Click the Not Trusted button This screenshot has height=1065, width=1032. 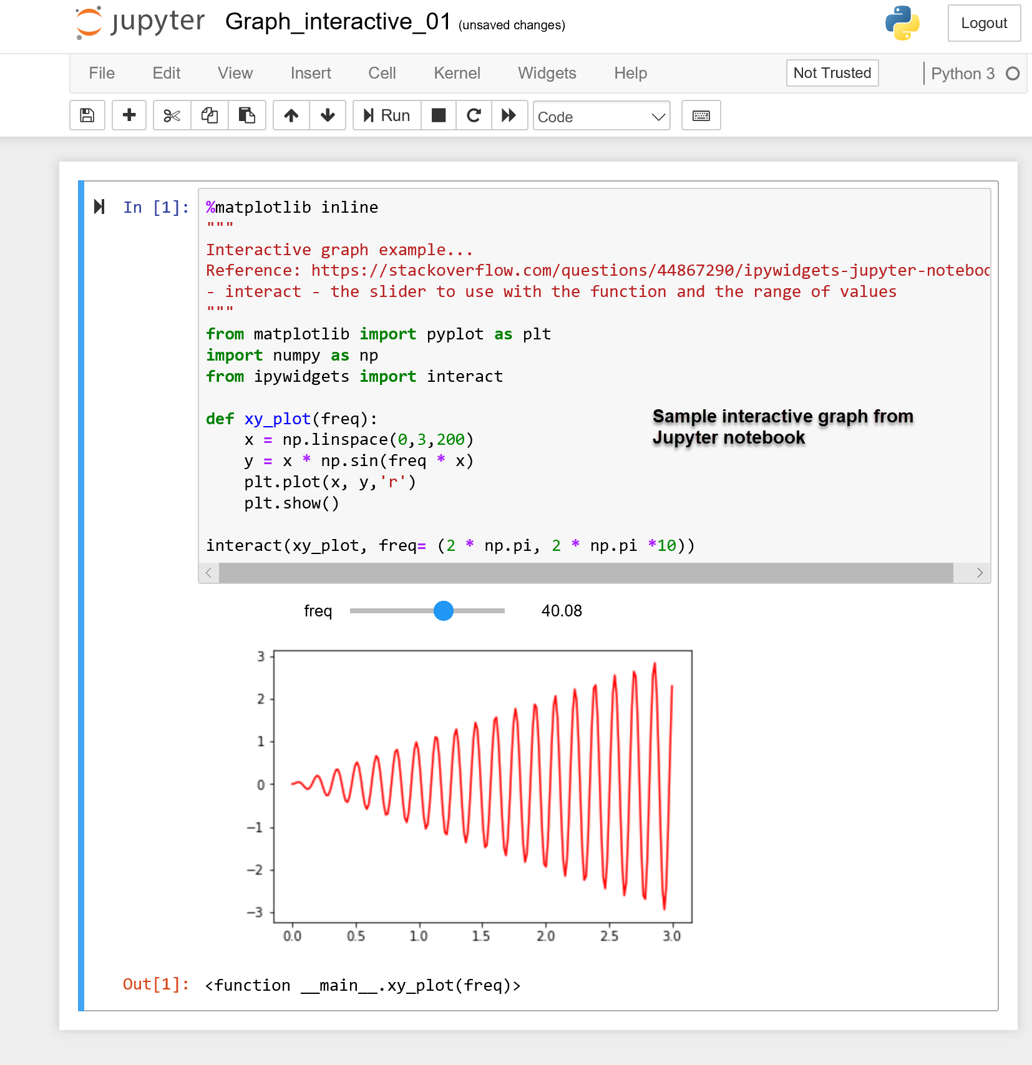pyautogui.click(x=832, y=73)
